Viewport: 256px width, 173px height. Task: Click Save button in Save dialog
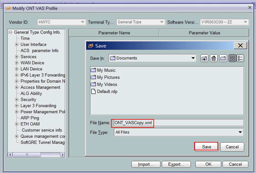coord(206,147)
